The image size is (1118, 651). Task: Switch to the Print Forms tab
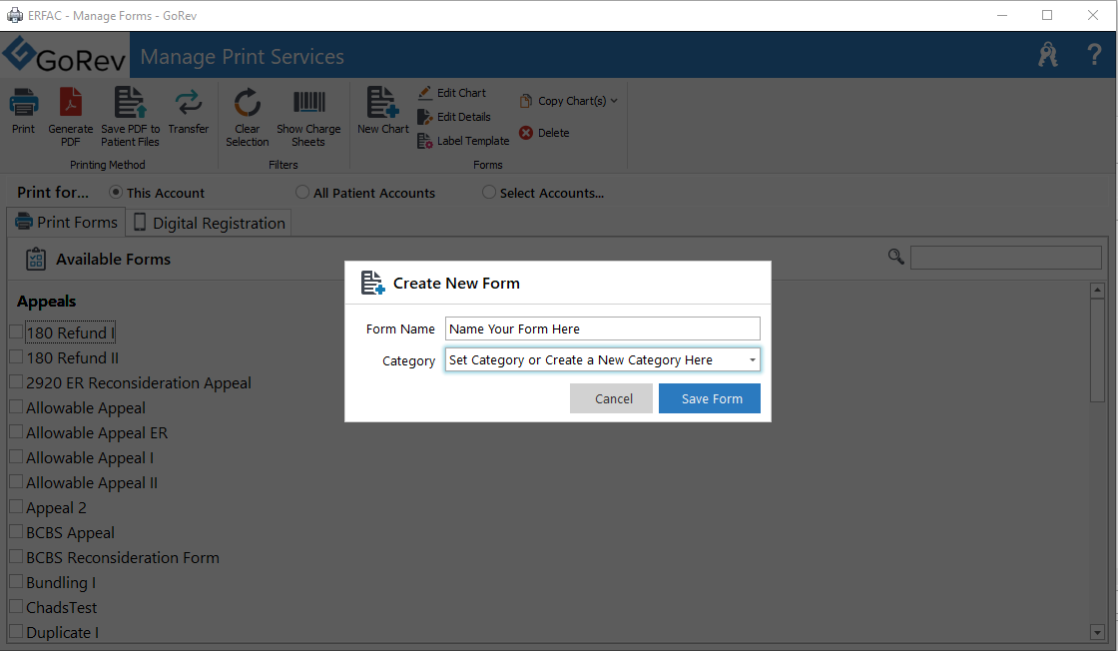[x=66, y=223]
